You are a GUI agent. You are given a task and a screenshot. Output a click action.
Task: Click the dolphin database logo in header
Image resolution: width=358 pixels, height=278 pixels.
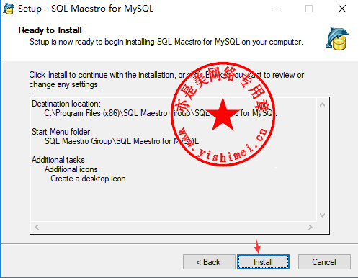(337, 39)
